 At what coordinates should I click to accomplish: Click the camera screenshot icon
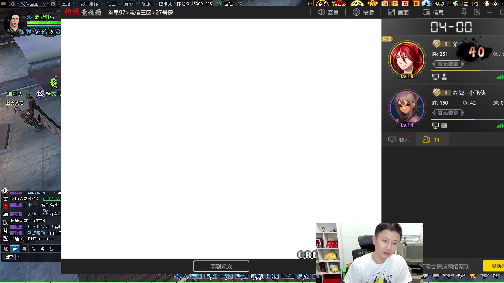(53, 4)
